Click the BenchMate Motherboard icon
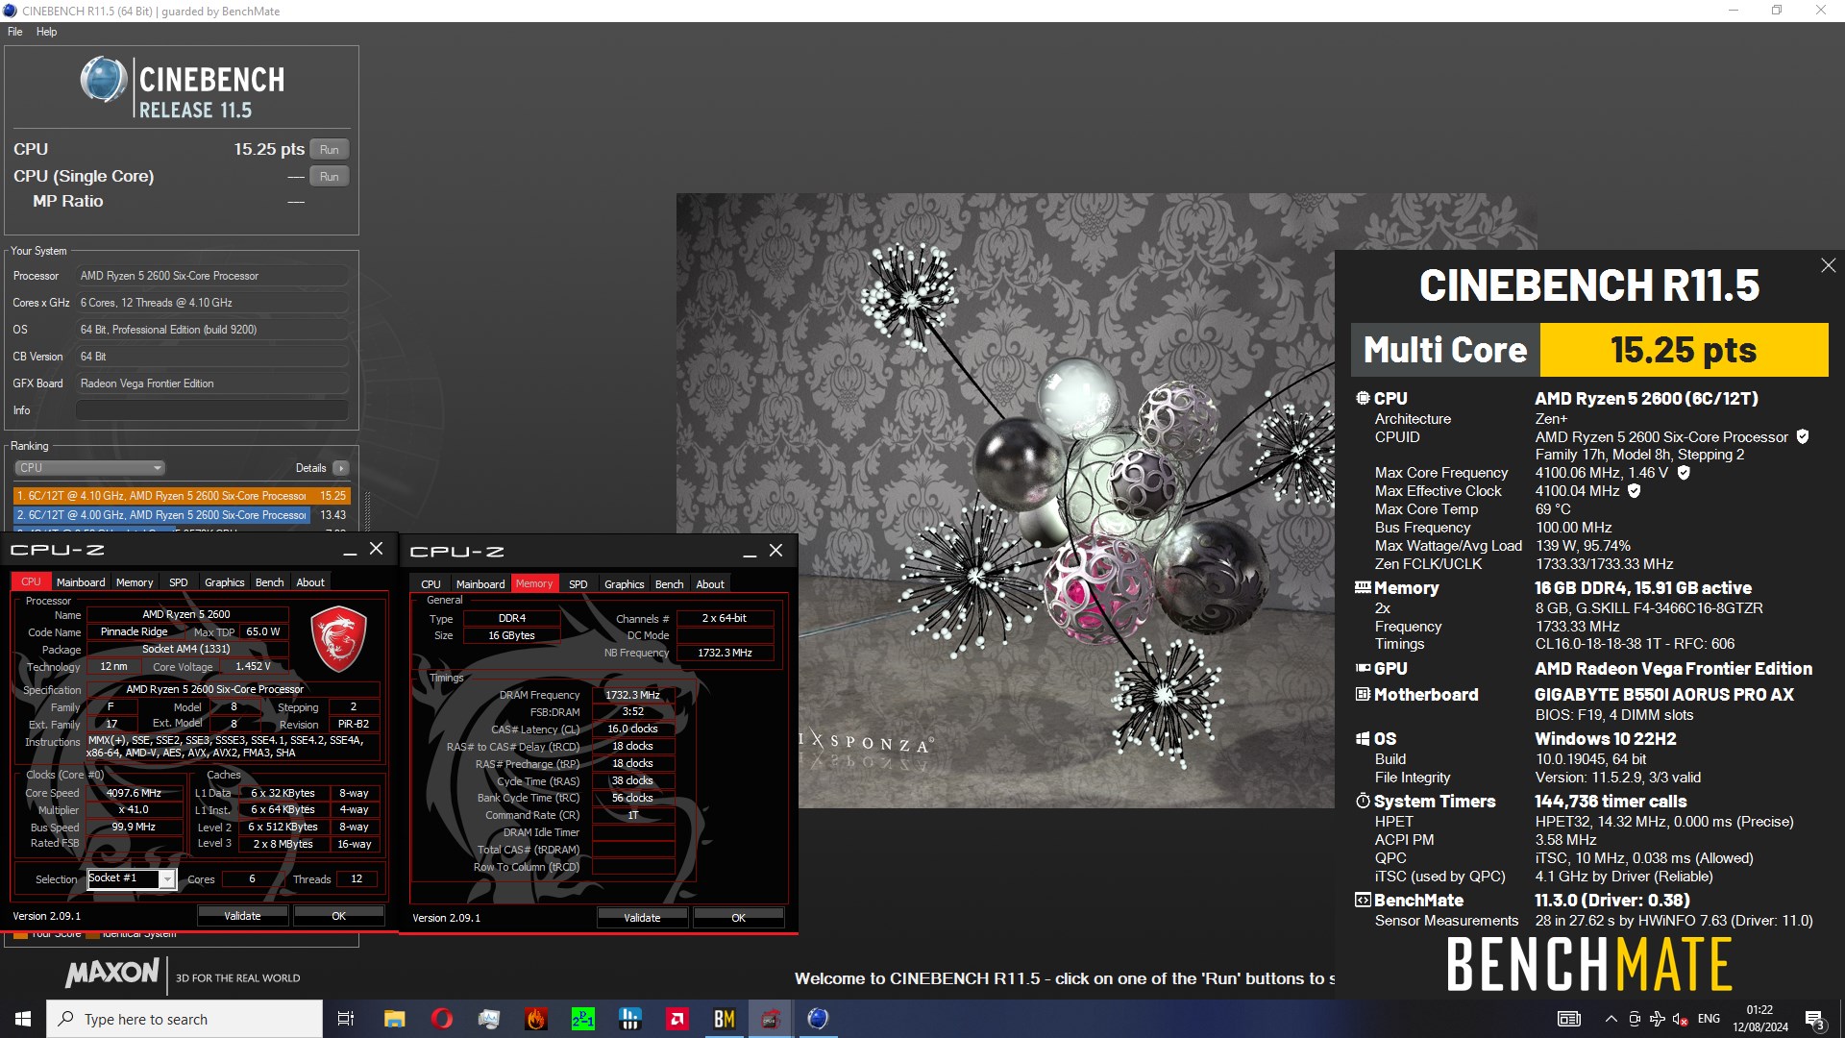Screen dimensions: 1845x1038 (x=1363, y=694)
